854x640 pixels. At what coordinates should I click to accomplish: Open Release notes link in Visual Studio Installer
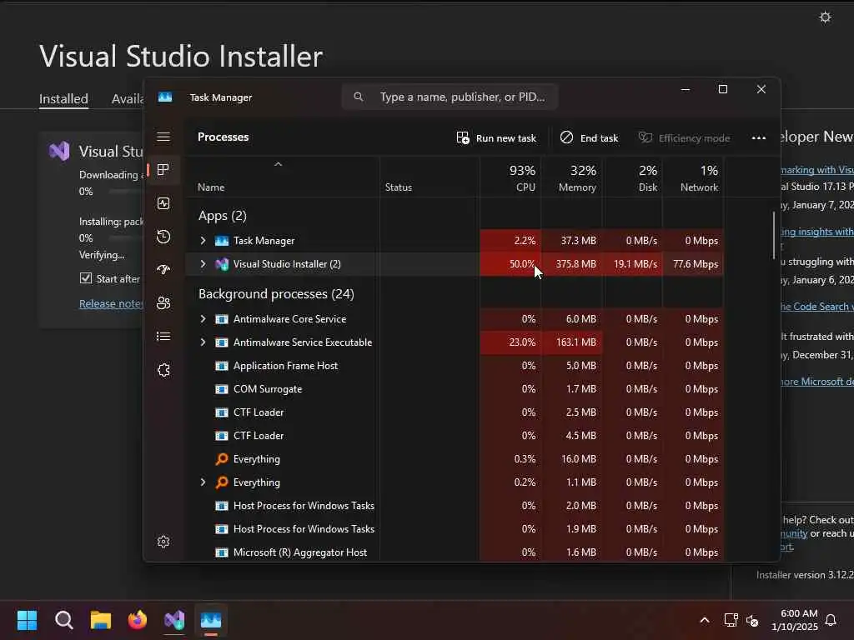(111, 303)
